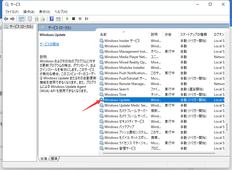232x170 pixels.
Task: Stop the service with the black square icon
Action: [x=73, y=19]
